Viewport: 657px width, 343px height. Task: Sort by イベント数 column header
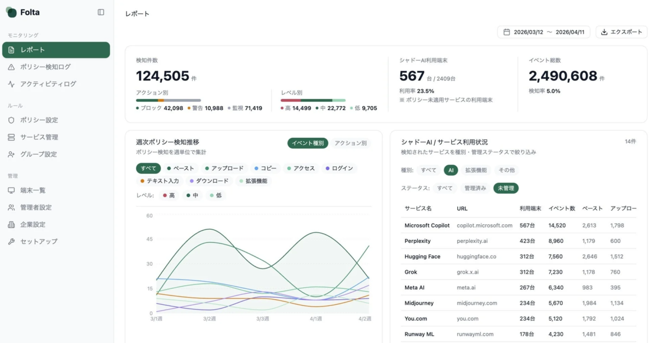pos(562,208)
